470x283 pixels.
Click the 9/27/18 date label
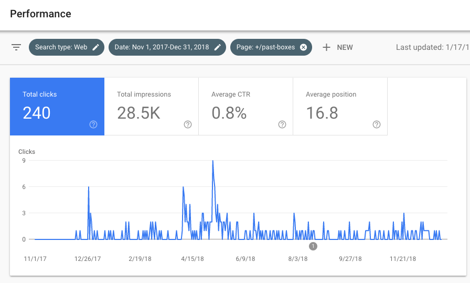350,259
